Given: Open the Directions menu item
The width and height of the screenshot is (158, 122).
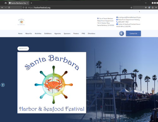Looking at the screenshot, I should 91,34.
